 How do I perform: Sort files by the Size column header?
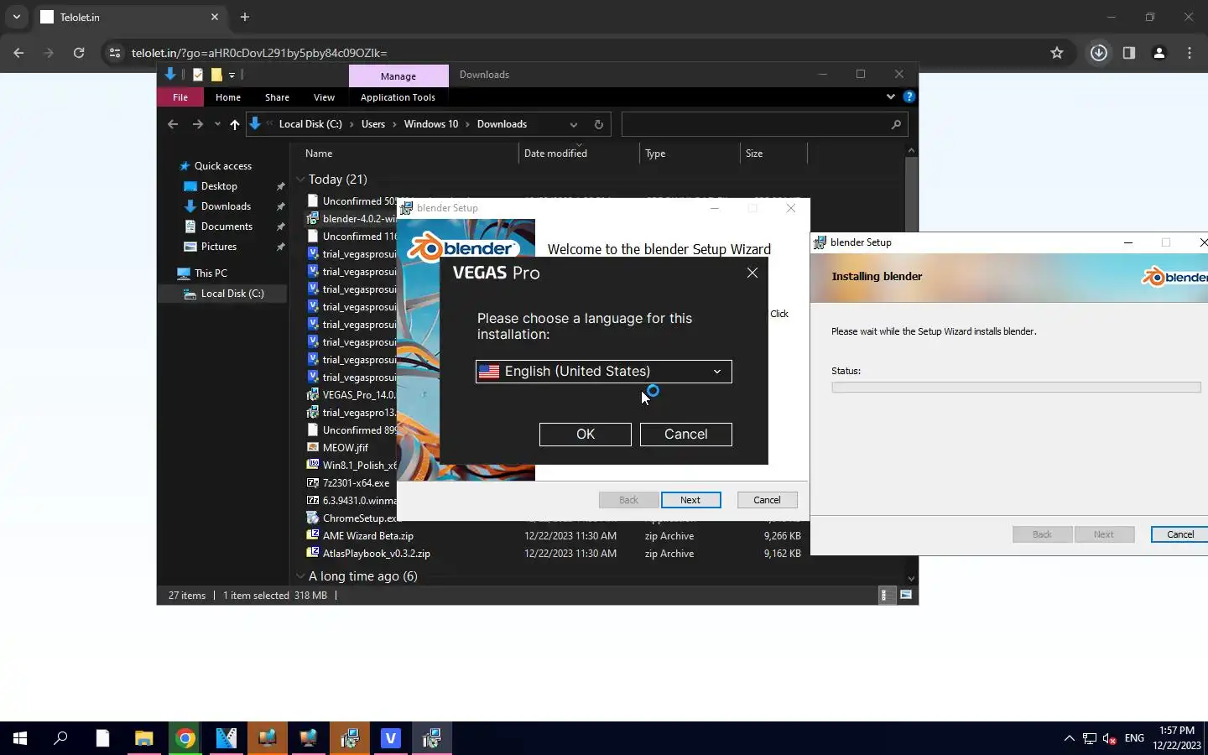[773, 154]
